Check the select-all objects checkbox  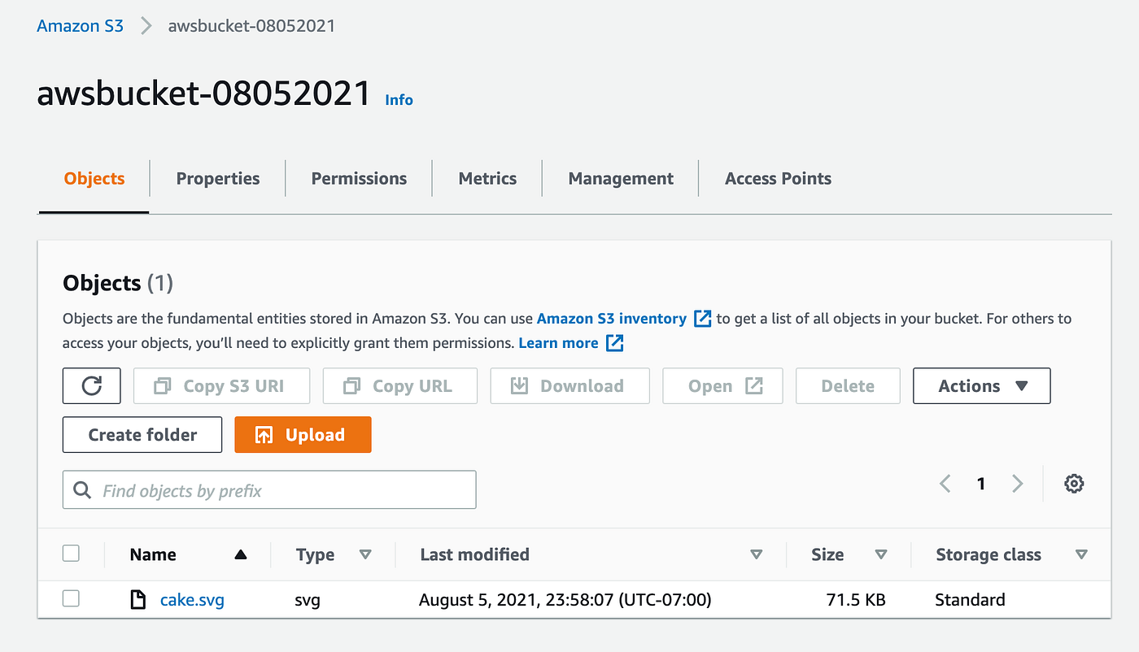71,552
